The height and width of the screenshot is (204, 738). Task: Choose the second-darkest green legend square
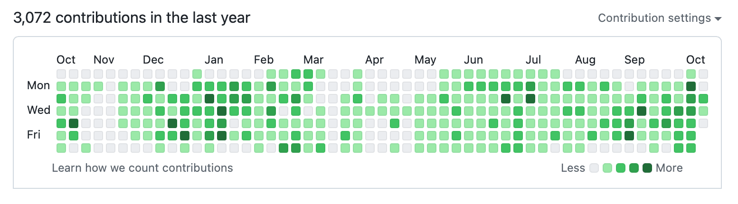point(634,168)
